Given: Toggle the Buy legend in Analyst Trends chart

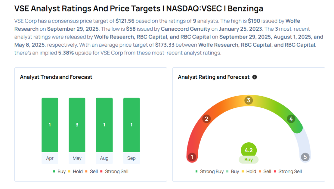Looking at the screenshot, I should point(59,171).
